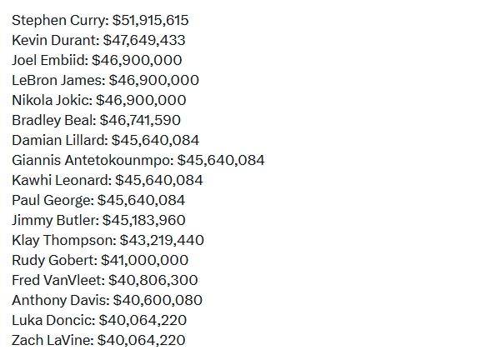Image resolution: width=496 pixels, height=355 pixels.
Task: Select the Kevin Durant $47,649,433 line
Action: [x=98, y=40]
